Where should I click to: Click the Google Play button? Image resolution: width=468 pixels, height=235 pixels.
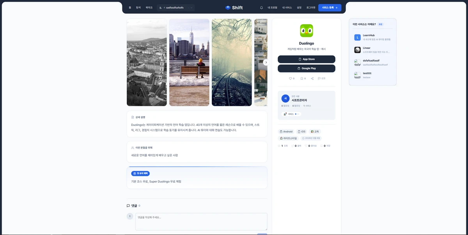coord(307,68)
